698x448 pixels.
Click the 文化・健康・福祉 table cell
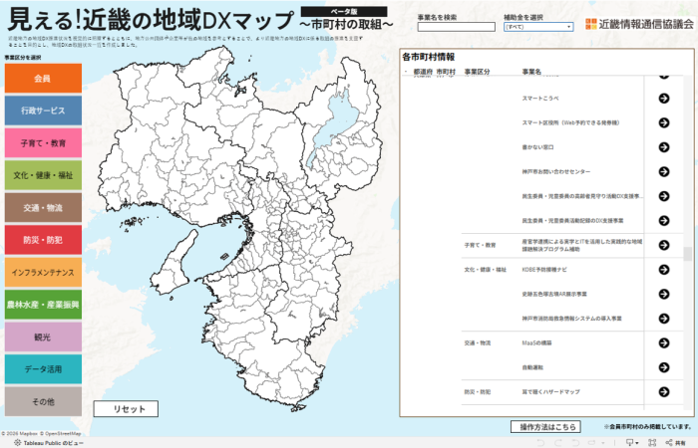(x=485, y=270)
